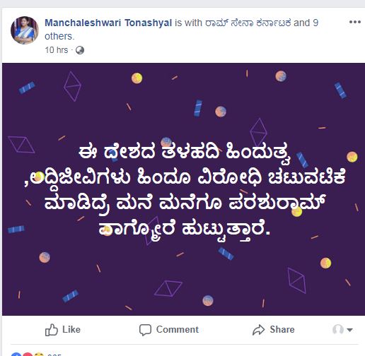Click the Haha reaction emoji icon
The height and width of the screenshot is (356, 365).
39,355
